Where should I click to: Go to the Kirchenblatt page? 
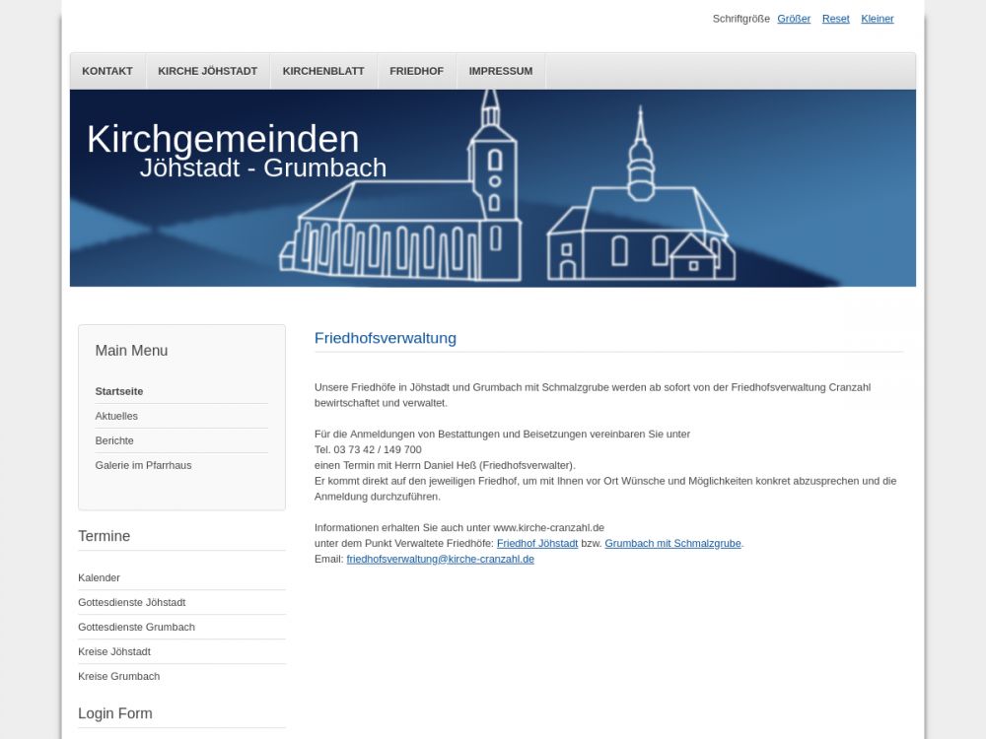pos(323,71)
